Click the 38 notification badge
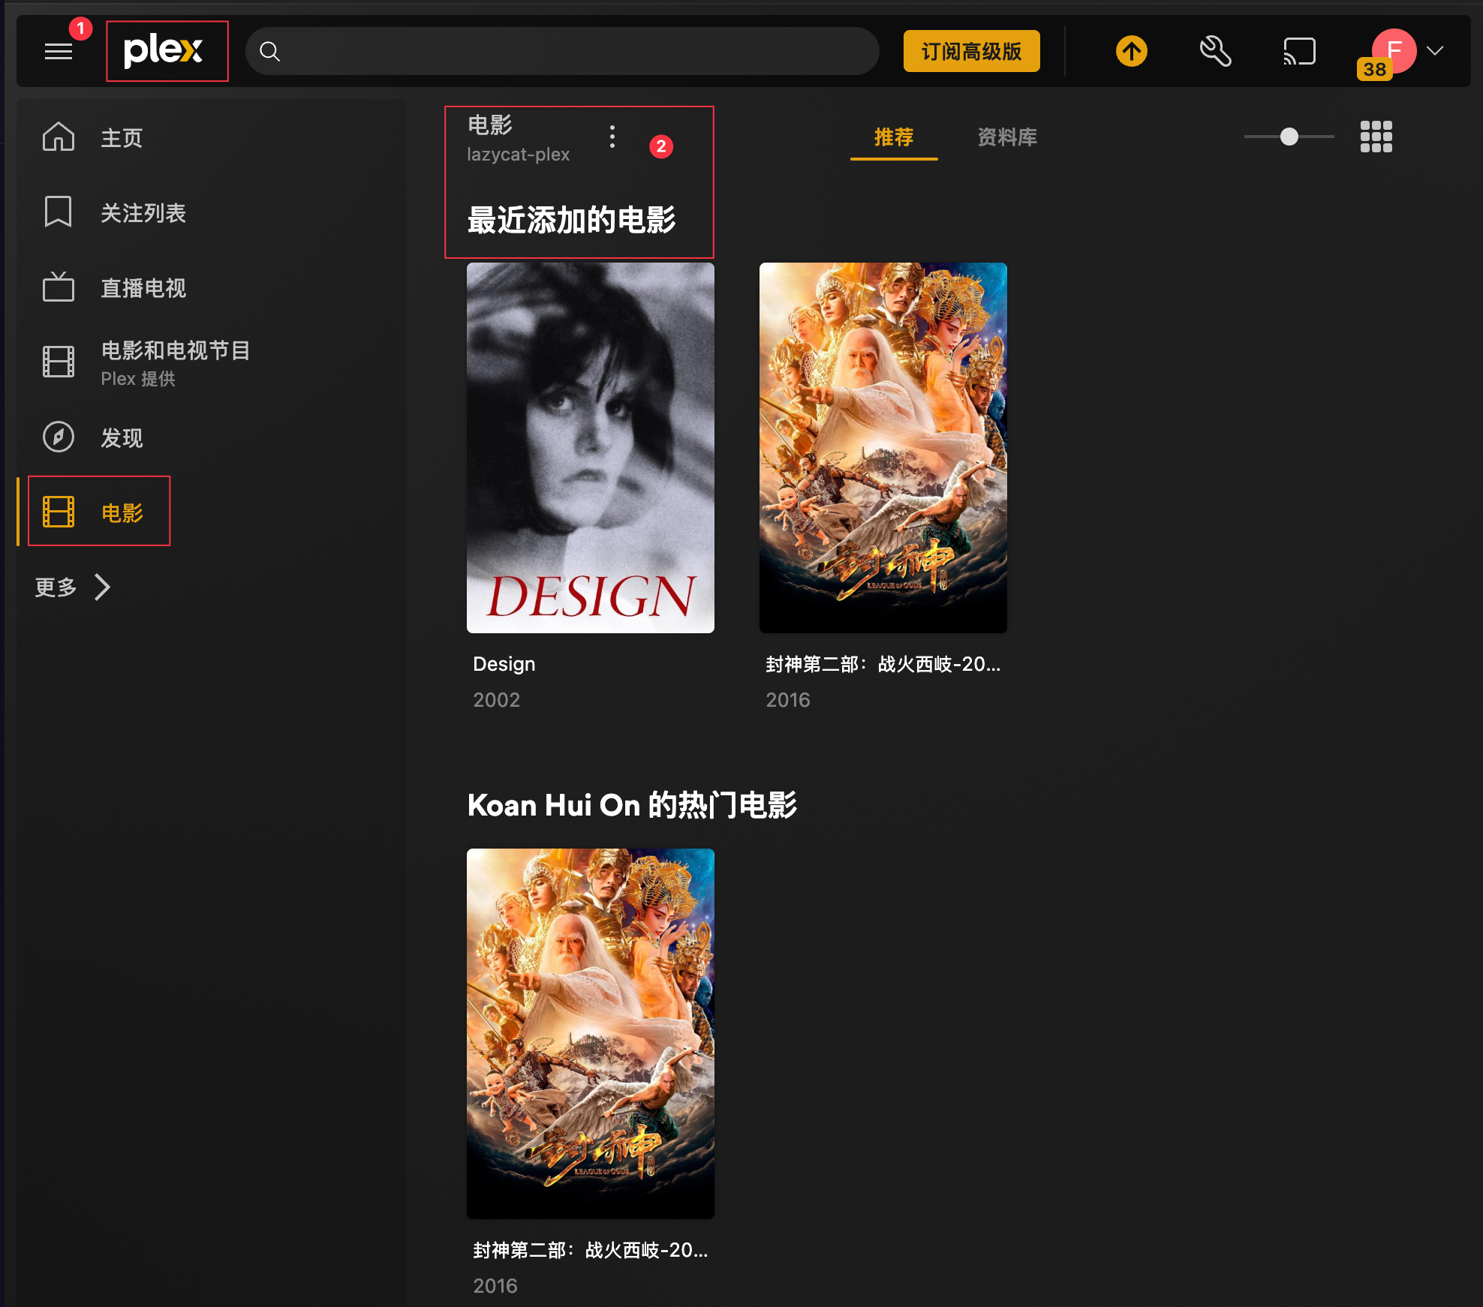 1374,69
